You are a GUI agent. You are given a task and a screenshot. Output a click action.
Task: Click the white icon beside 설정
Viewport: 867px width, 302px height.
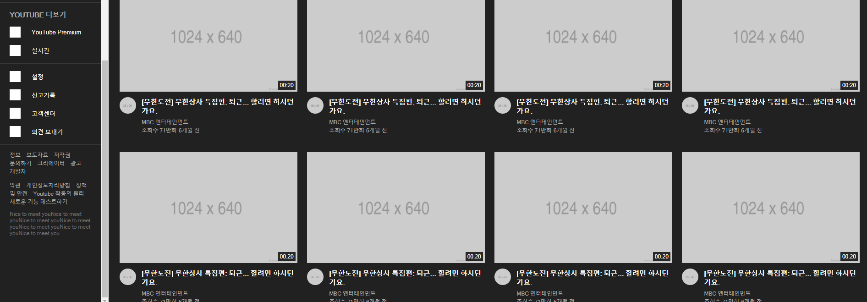click(15, 77)
